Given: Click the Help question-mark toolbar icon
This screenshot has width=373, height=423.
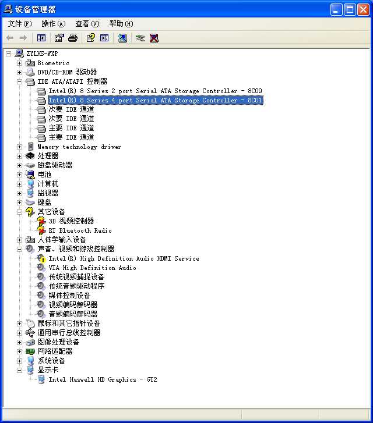Looking at the screenshot, I should [x=91, y=38].
